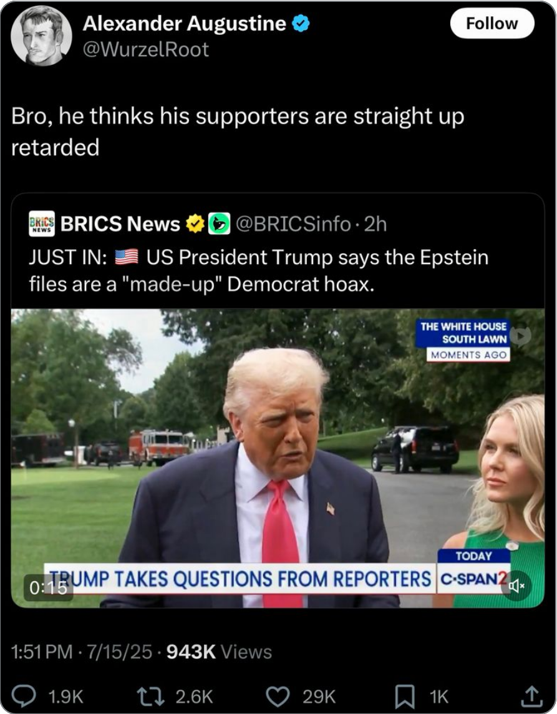Viewport: 557px width, 714px height.
Task: Click the 943K Views count
Action: click(x=220, y=652)
